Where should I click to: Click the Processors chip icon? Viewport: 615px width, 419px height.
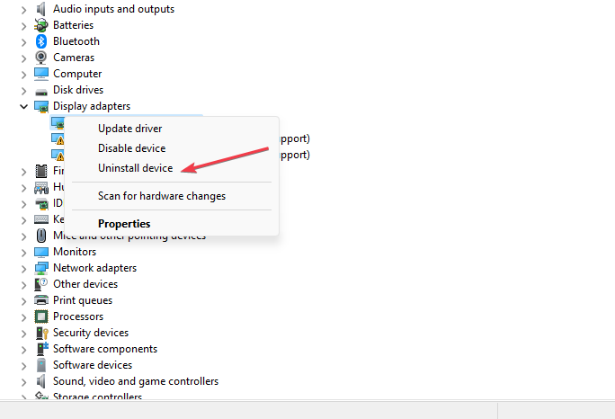click(41, 316)
